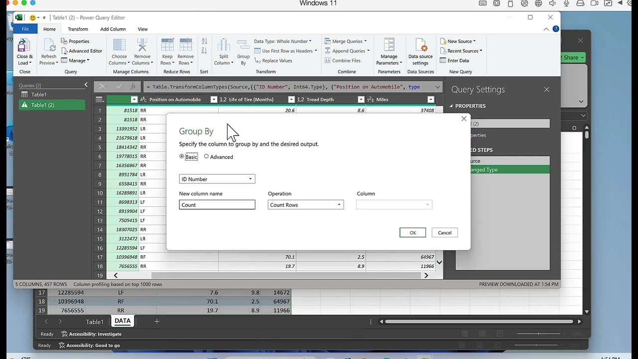Click the Life of Tire (Months) column header
The image size is (638, 359).
tap(257, 100)
